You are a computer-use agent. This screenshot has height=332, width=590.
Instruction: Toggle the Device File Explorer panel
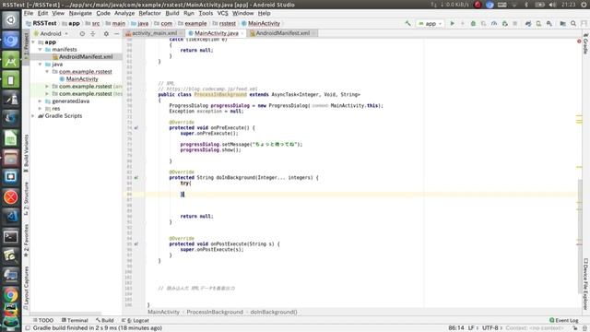(x=585, y=284)
